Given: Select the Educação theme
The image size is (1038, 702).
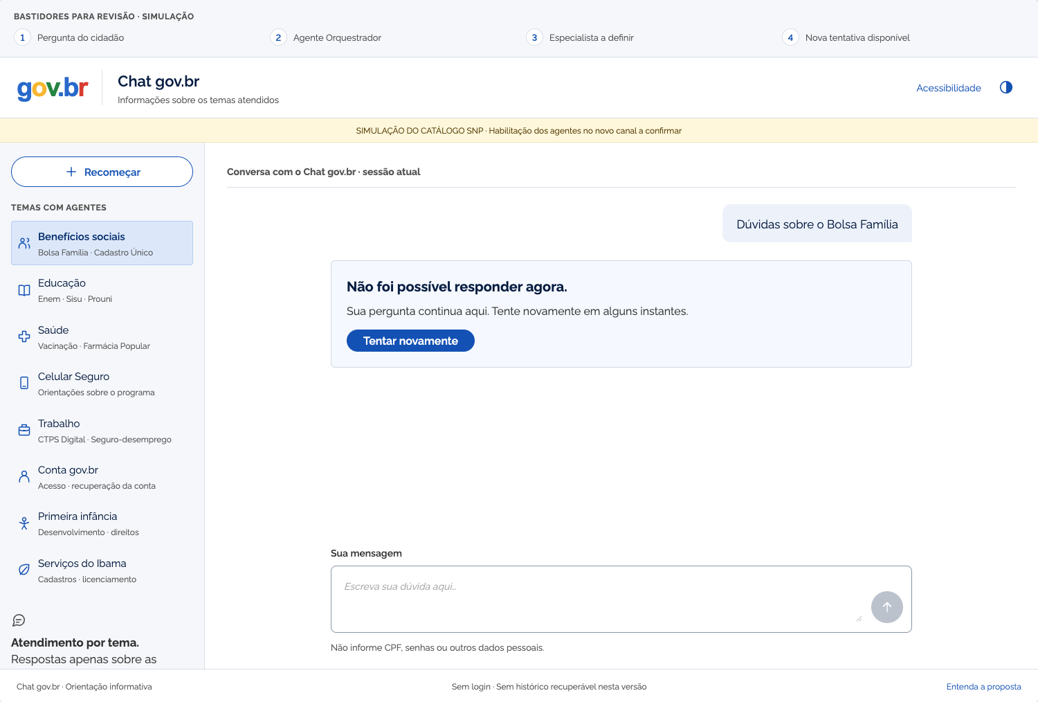Looking at the screenshot, I should coord(102,290).
